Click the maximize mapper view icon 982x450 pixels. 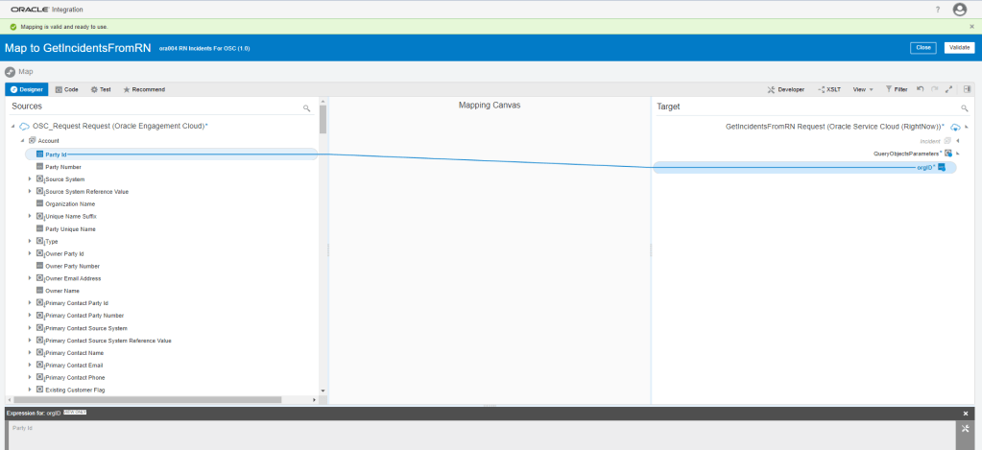click(948, 89)
